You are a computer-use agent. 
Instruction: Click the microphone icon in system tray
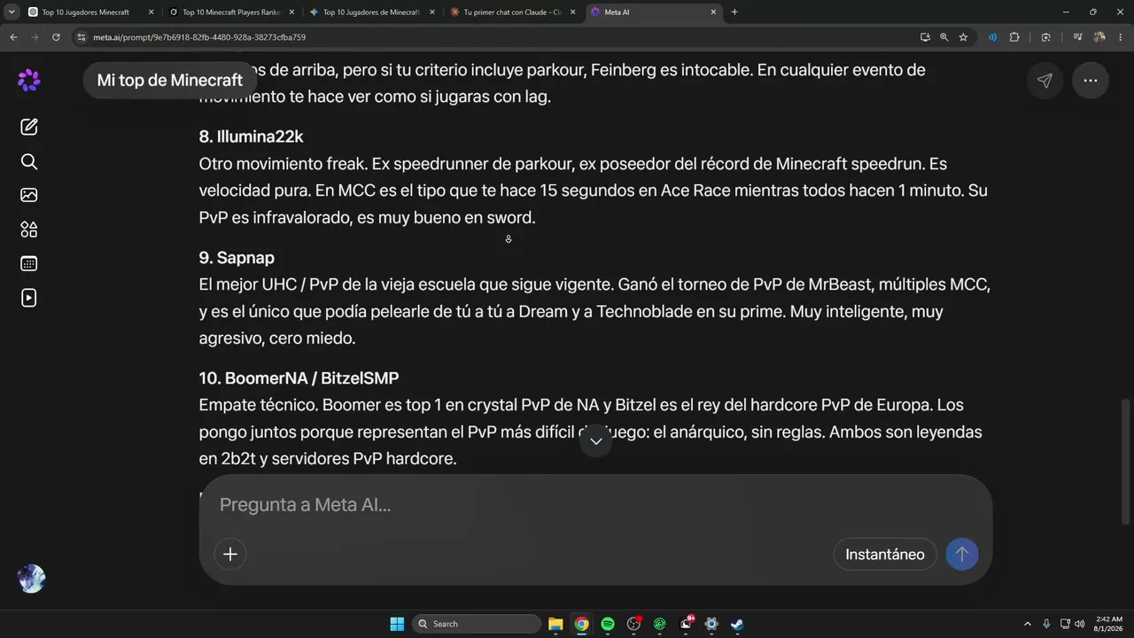pos(1046,624)
